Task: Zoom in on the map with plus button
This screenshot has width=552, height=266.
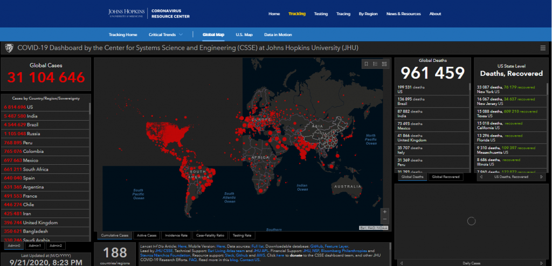Action: tap(385, 212)
